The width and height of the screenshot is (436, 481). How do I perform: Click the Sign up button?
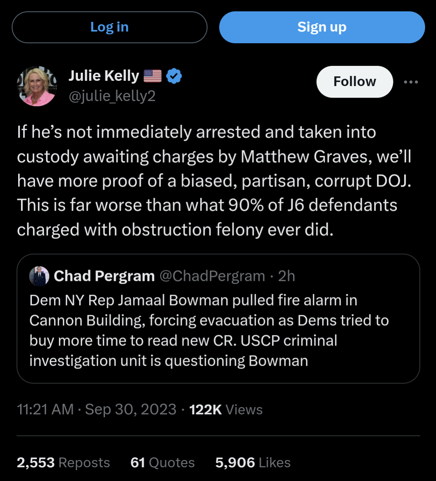pos(322,27)
